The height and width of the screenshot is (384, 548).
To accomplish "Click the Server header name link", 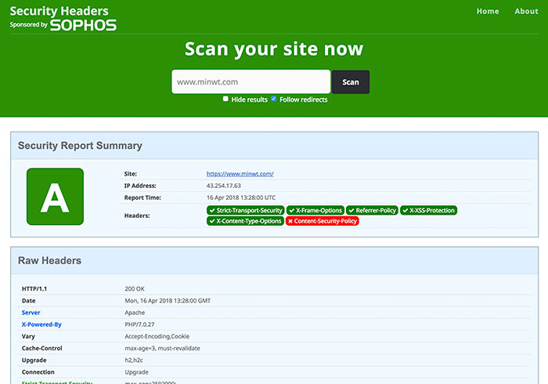I will point(31,312).
